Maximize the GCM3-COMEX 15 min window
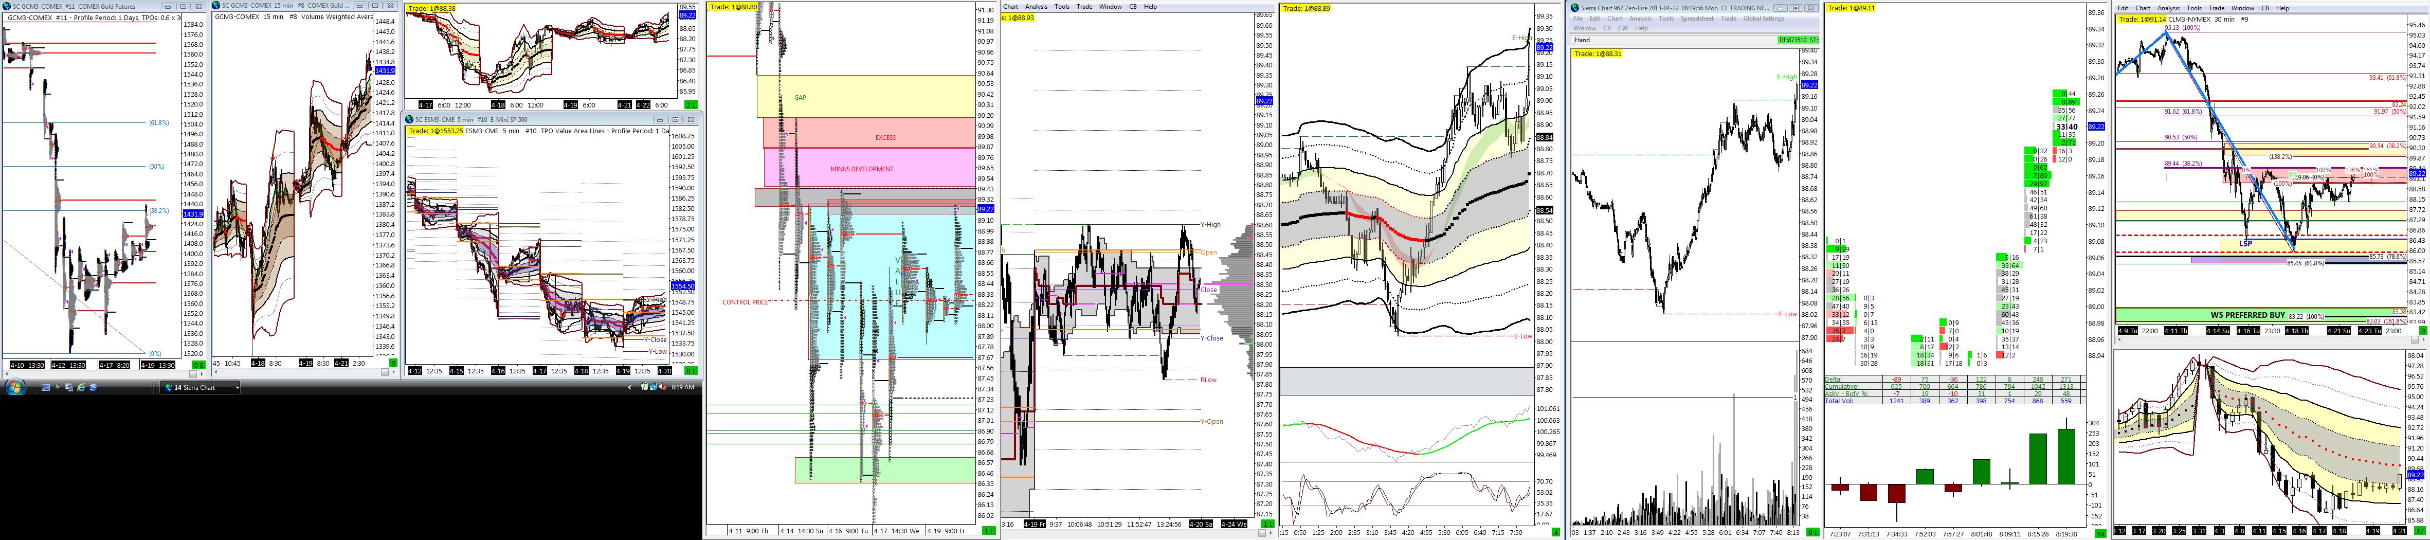 pyautogui.click(x=375, y=6)
